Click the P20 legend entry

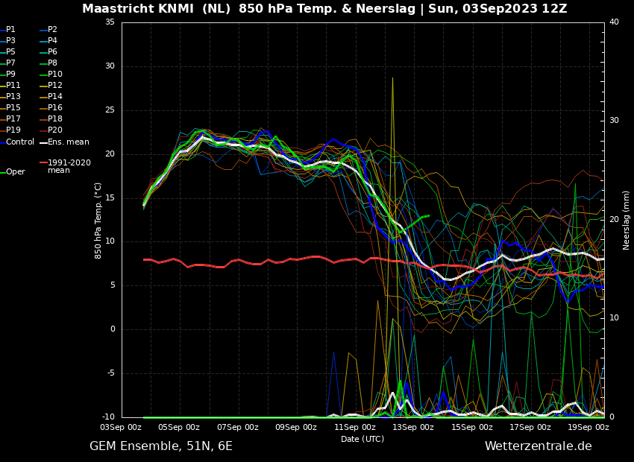55,130
